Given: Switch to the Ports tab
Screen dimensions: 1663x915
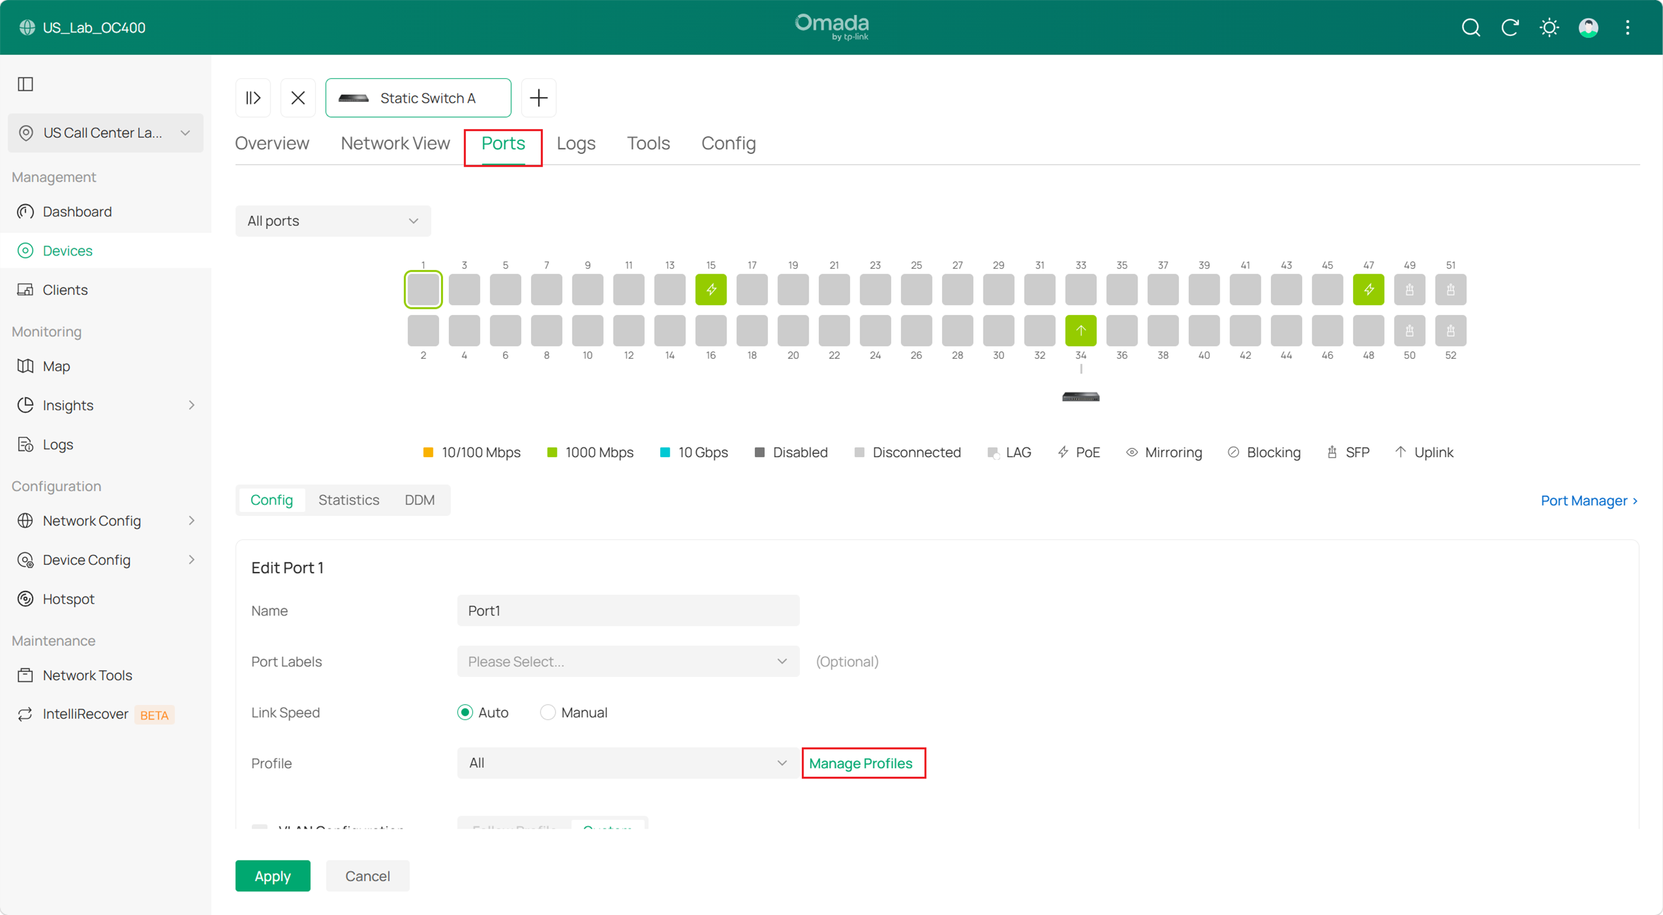Looking at the screenshot, I should (x=504, y=143).
